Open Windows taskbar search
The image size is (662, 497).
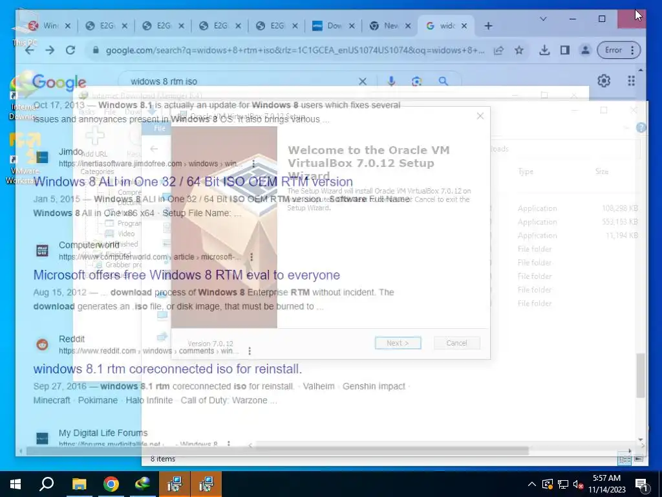pos(47,484)
